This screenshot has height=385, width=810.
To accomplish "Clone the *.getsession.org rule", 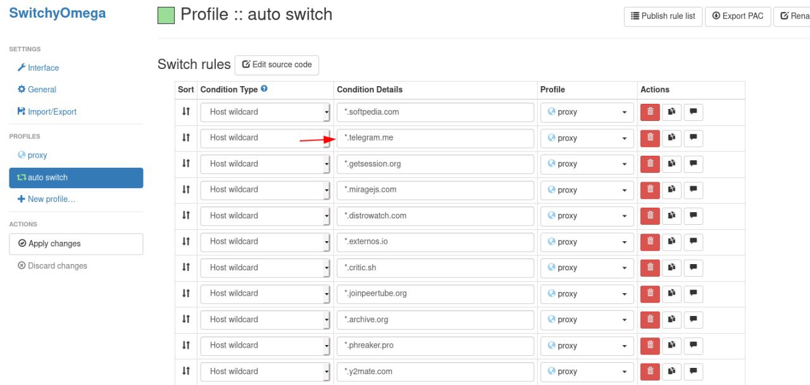I will (671, 164).
